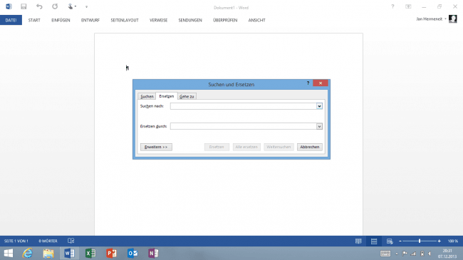463x260 pixels.
Task: Click into the Ersetzen durch input field
Action: click(244, 126)
